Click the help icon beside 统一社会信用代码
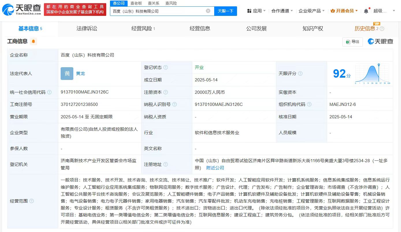 49,92
